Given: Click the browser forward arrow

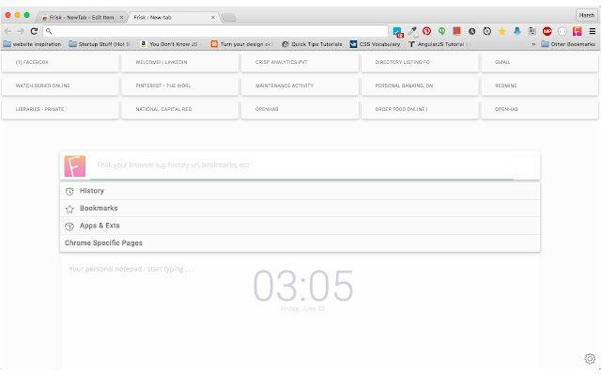Looking at the screenshot, I should (21, 31).
